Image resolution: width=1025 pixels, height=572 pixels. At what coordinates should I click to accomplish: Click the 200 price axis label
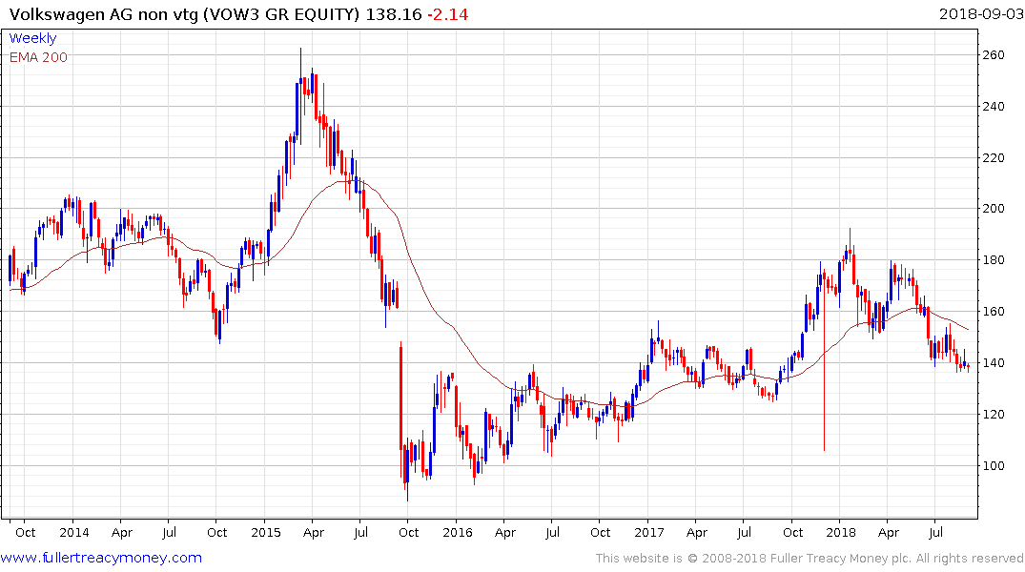(994, 209)
